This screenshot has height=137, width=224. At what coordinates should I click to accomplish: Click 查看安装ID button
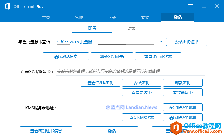142,92
